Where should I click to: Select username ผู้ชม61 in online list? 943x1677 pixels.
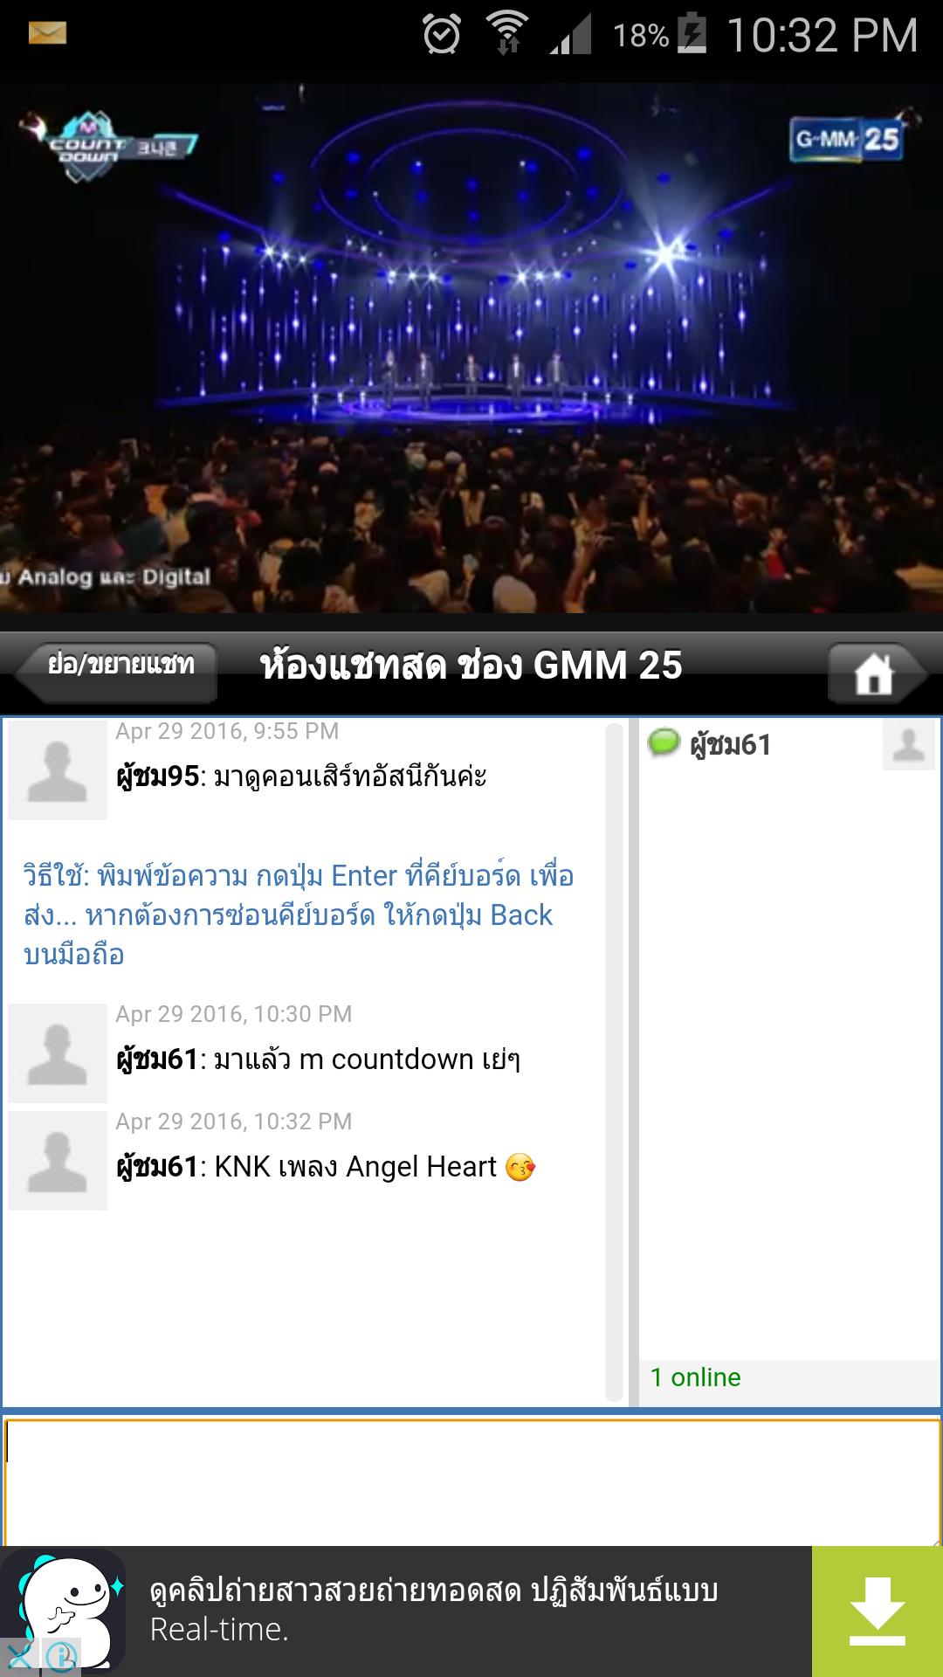point(731,745)
